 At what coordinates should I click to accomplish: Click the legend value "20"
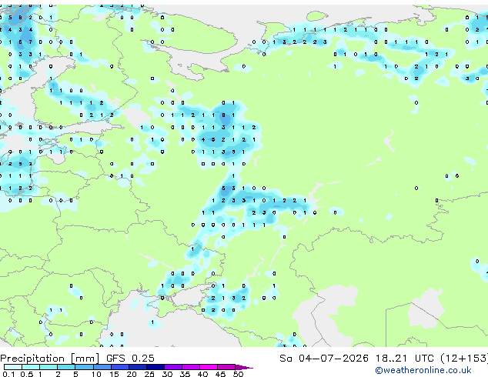pos(132,374)
